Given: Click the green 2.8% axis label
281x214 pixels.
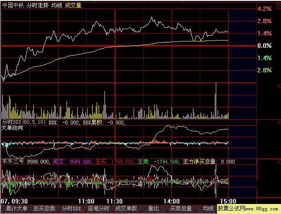Looking at the screenshot, I should [x=265, y=70].
